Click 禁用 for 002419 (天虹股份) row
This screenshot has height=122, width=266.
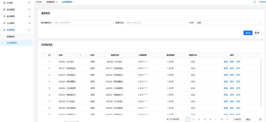click(238, 75)
